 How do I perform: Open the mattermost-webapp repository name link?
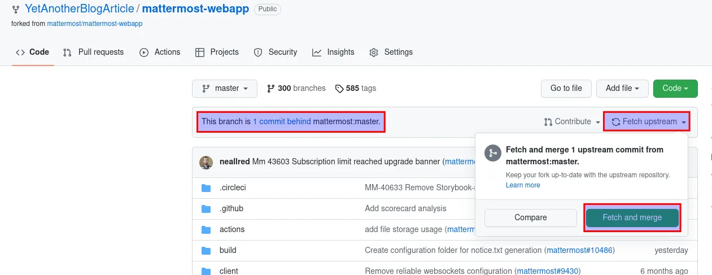coord(195,9)
